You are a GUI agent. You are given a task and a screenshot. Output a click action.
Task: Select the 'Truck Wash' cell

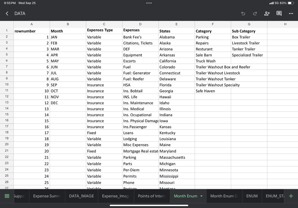(213, 61)
